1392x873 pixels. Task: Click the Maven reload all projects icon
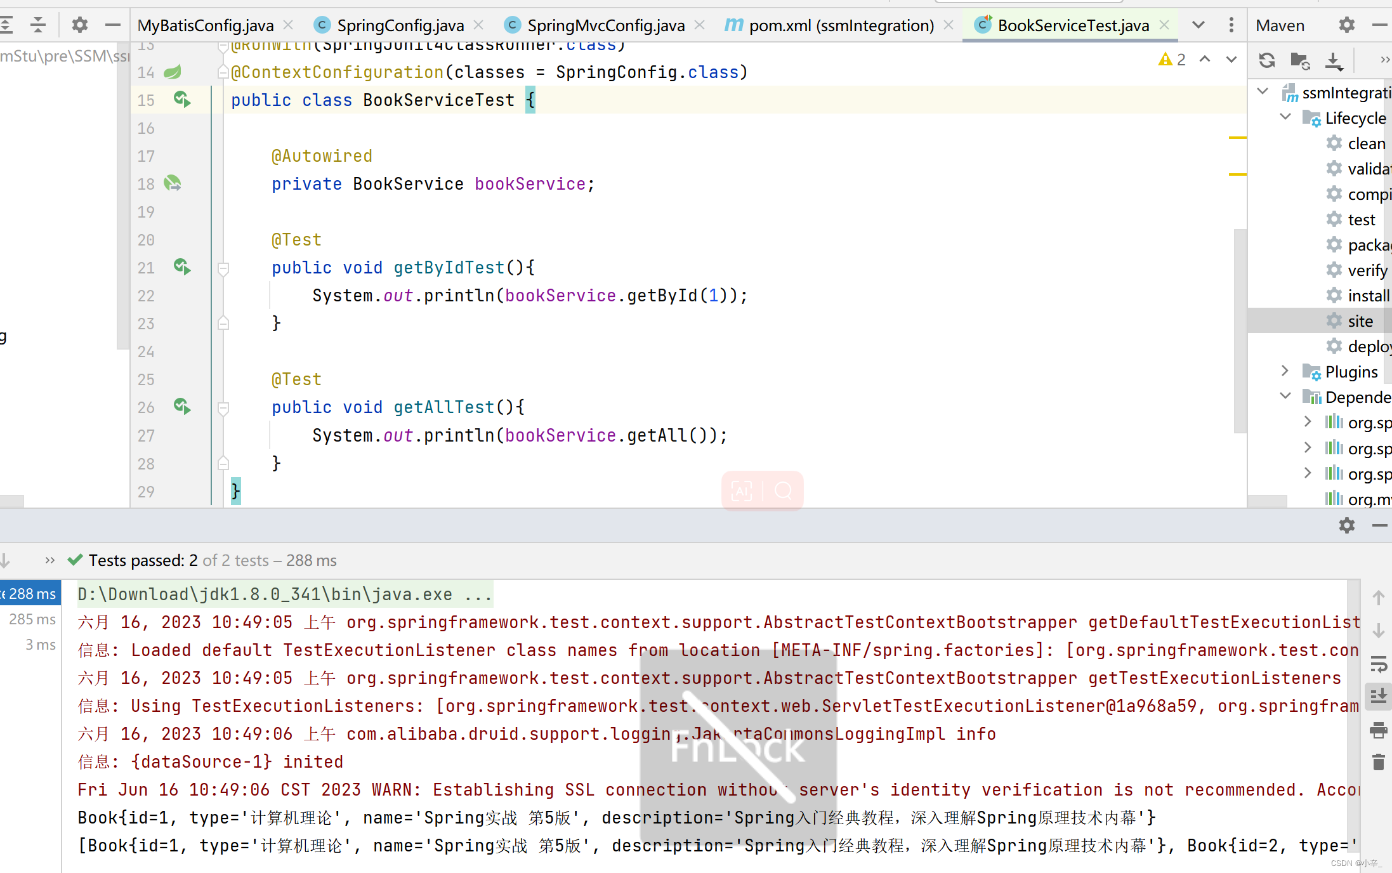(x=1267, y=60)
